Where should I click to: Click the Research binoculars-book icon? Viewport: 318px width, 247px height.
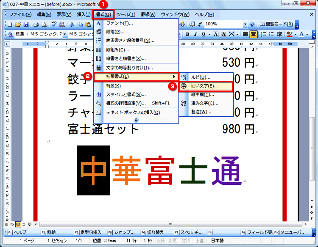tap(62, 25)
